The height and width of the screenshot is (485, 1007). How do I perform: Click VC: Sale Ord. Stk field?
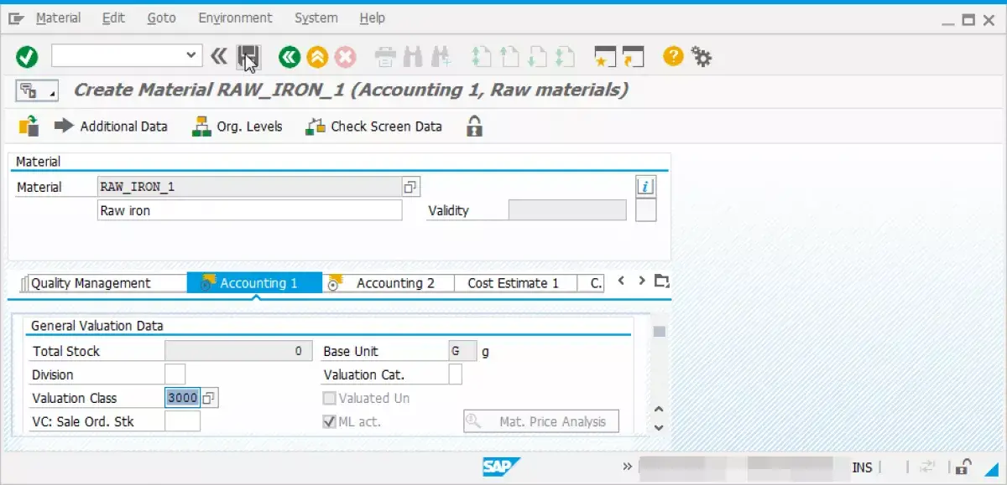pos(182,421)
